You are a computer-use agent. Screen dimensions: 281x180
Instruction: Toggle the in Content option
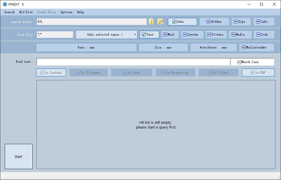pyautogui.click(x=51, y=73)
